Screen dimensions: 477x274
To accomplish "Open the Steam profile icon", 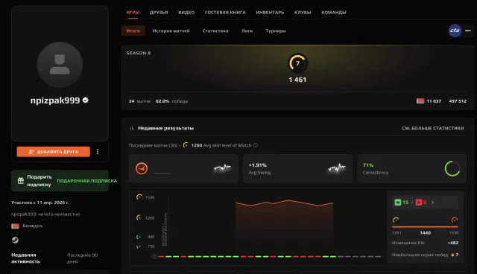I will click(15, 240).
